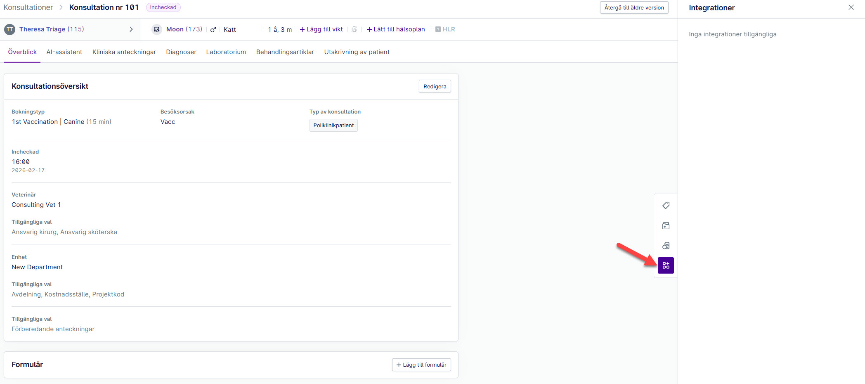Click the Katt species label
The width and height of the screenshot is (865, 384).
pyautogui.click(x=230, y=30)
